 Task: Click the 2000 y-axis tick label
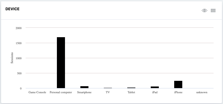(x=19, y=28)
